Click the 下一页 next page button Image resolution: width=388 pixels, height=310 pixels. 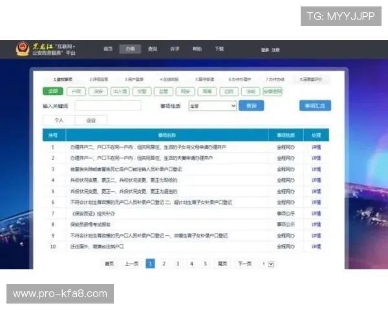coord(244,263)
